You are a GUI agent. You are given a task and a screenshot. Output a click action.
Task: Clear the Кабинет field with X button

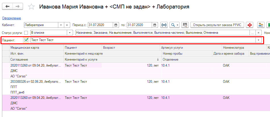tap(67, 25)
